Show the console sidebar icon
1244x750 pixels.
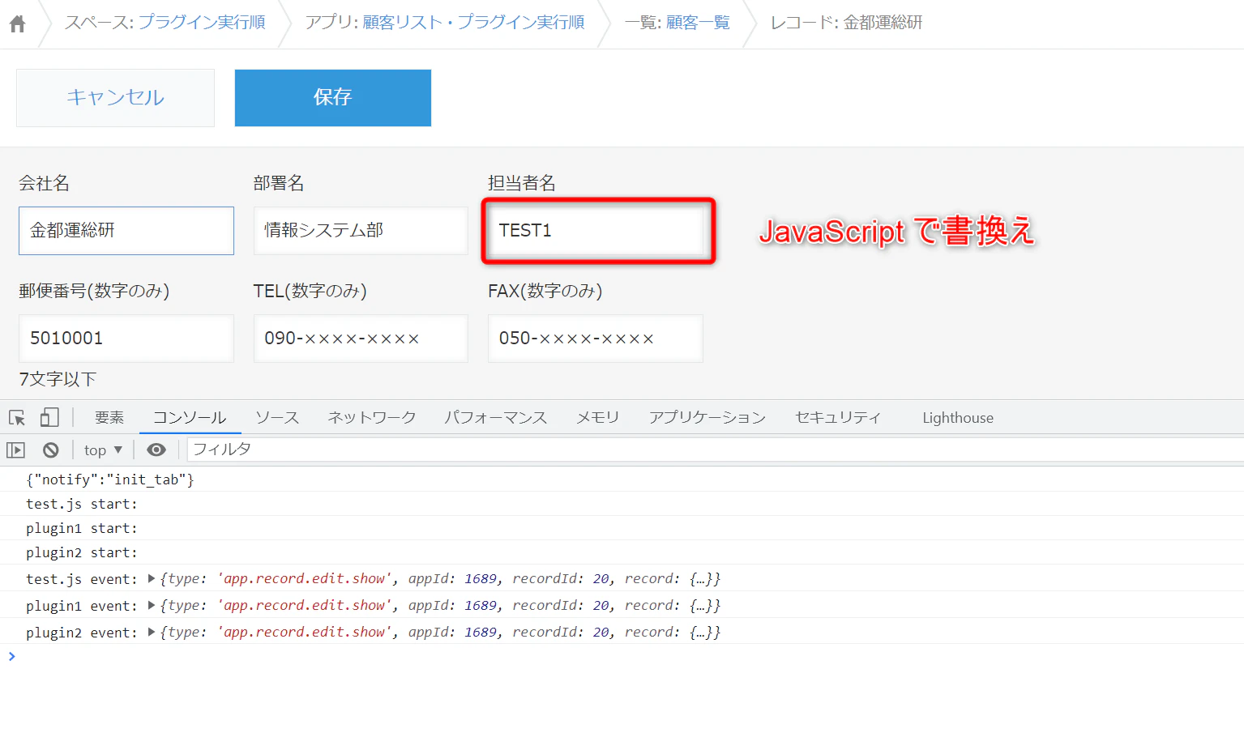[16, 450]
